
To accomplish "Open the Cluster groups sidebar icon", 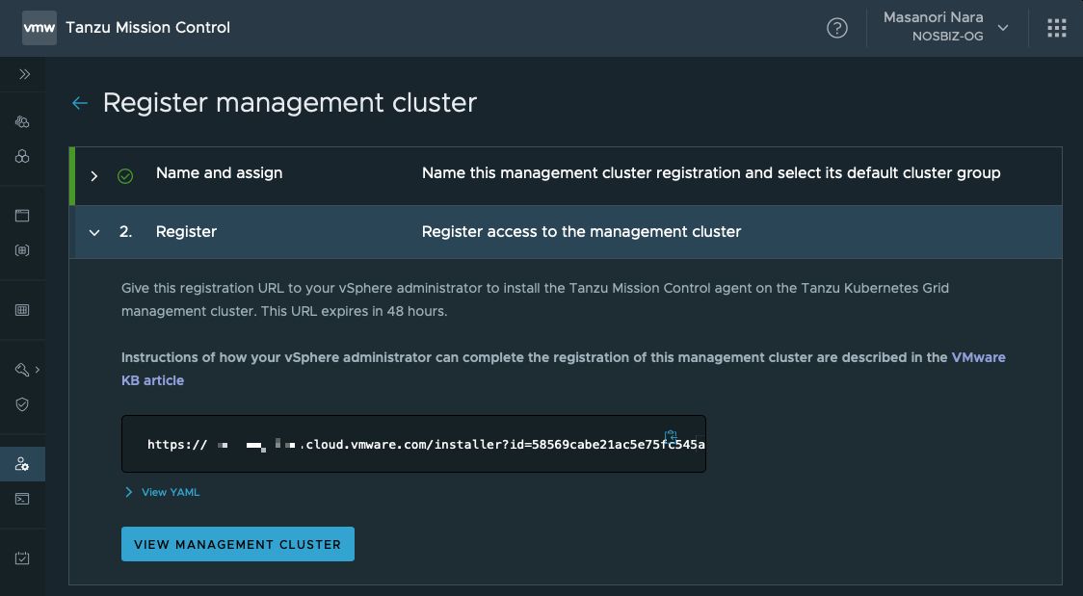I will point(22,122).
